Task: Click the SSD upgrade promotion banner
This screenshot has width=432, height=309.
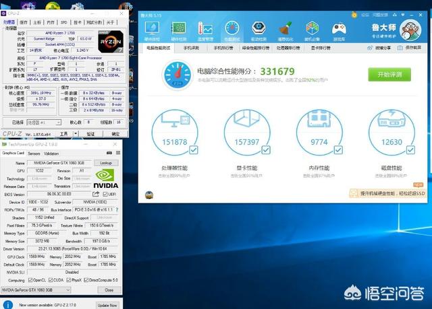Action: point(387,193)
